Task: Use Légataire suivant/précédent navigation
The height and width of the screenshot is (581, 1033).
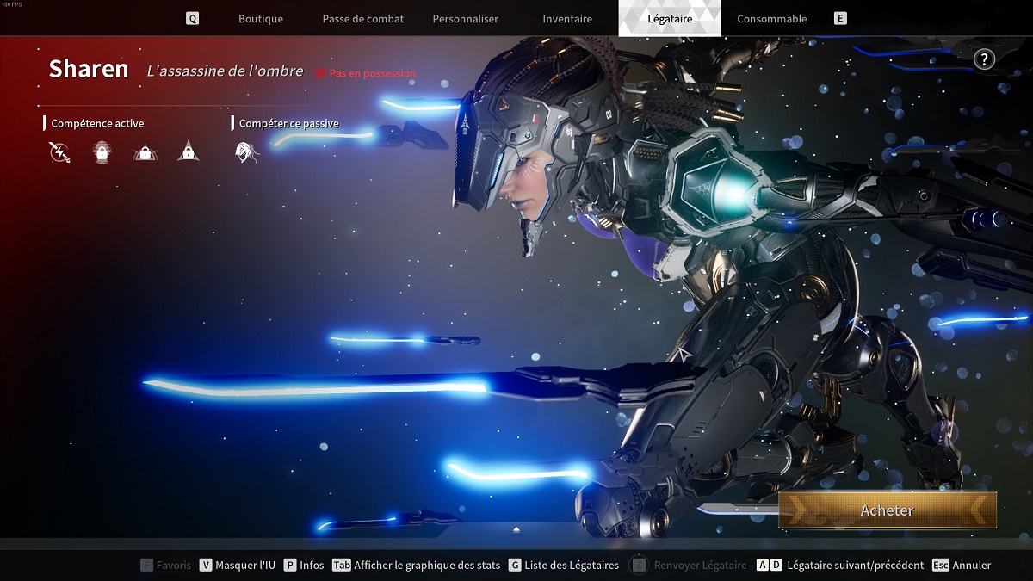Action: click(x=844, y=566)
